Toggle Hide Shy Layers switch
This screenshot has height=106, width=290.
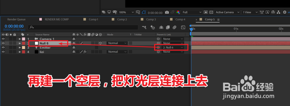click(161, 27)
